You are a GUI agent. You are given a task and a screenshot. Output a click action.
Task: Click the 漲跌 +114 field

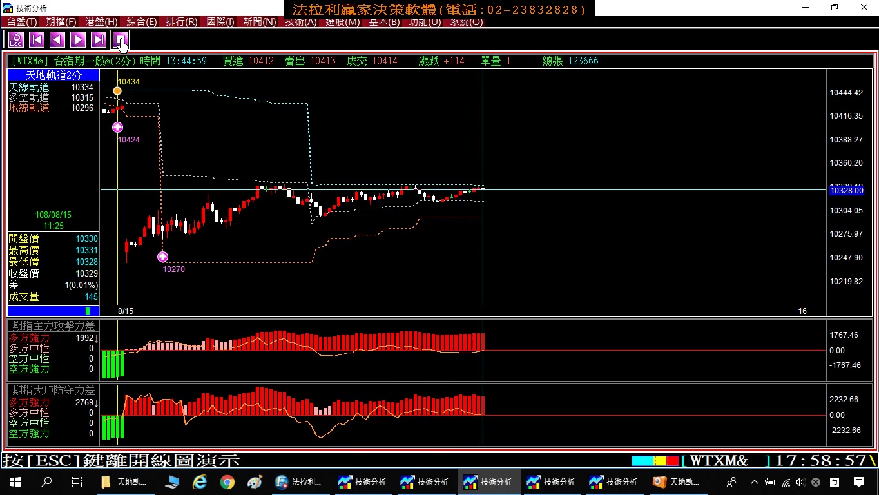441,61
